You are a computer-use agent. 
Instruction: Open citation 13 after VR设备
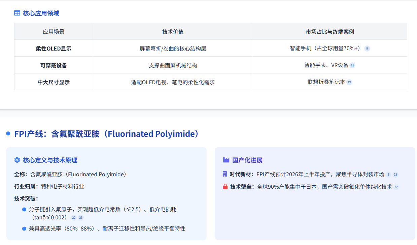(x=352, y=65)
